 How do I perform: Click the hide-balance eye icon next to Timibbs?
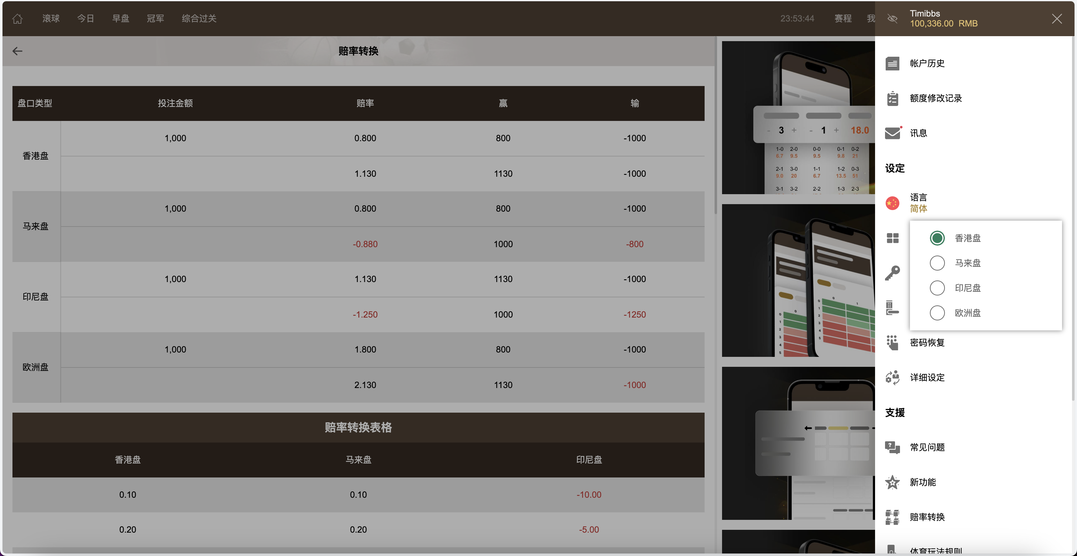tap(892, 18)
